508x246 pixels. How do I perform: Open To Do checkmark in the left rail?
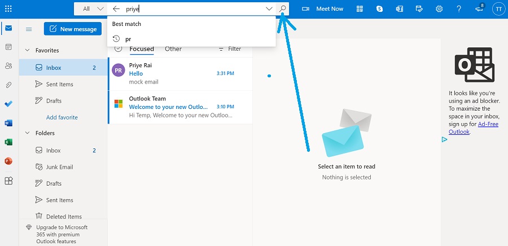coord(8,104)
